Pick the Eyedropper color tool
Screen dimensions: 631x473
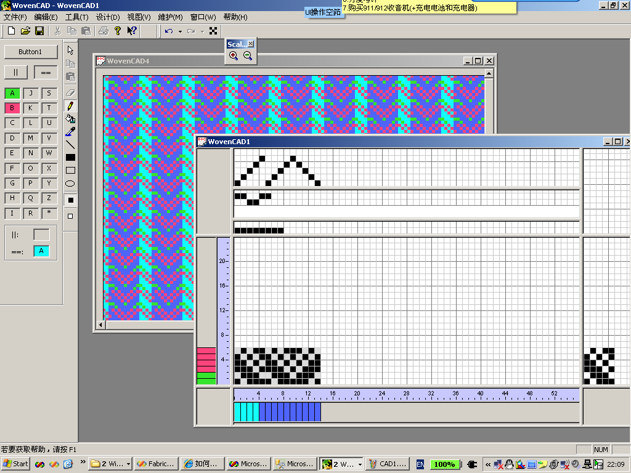click(x=70, y=132)
